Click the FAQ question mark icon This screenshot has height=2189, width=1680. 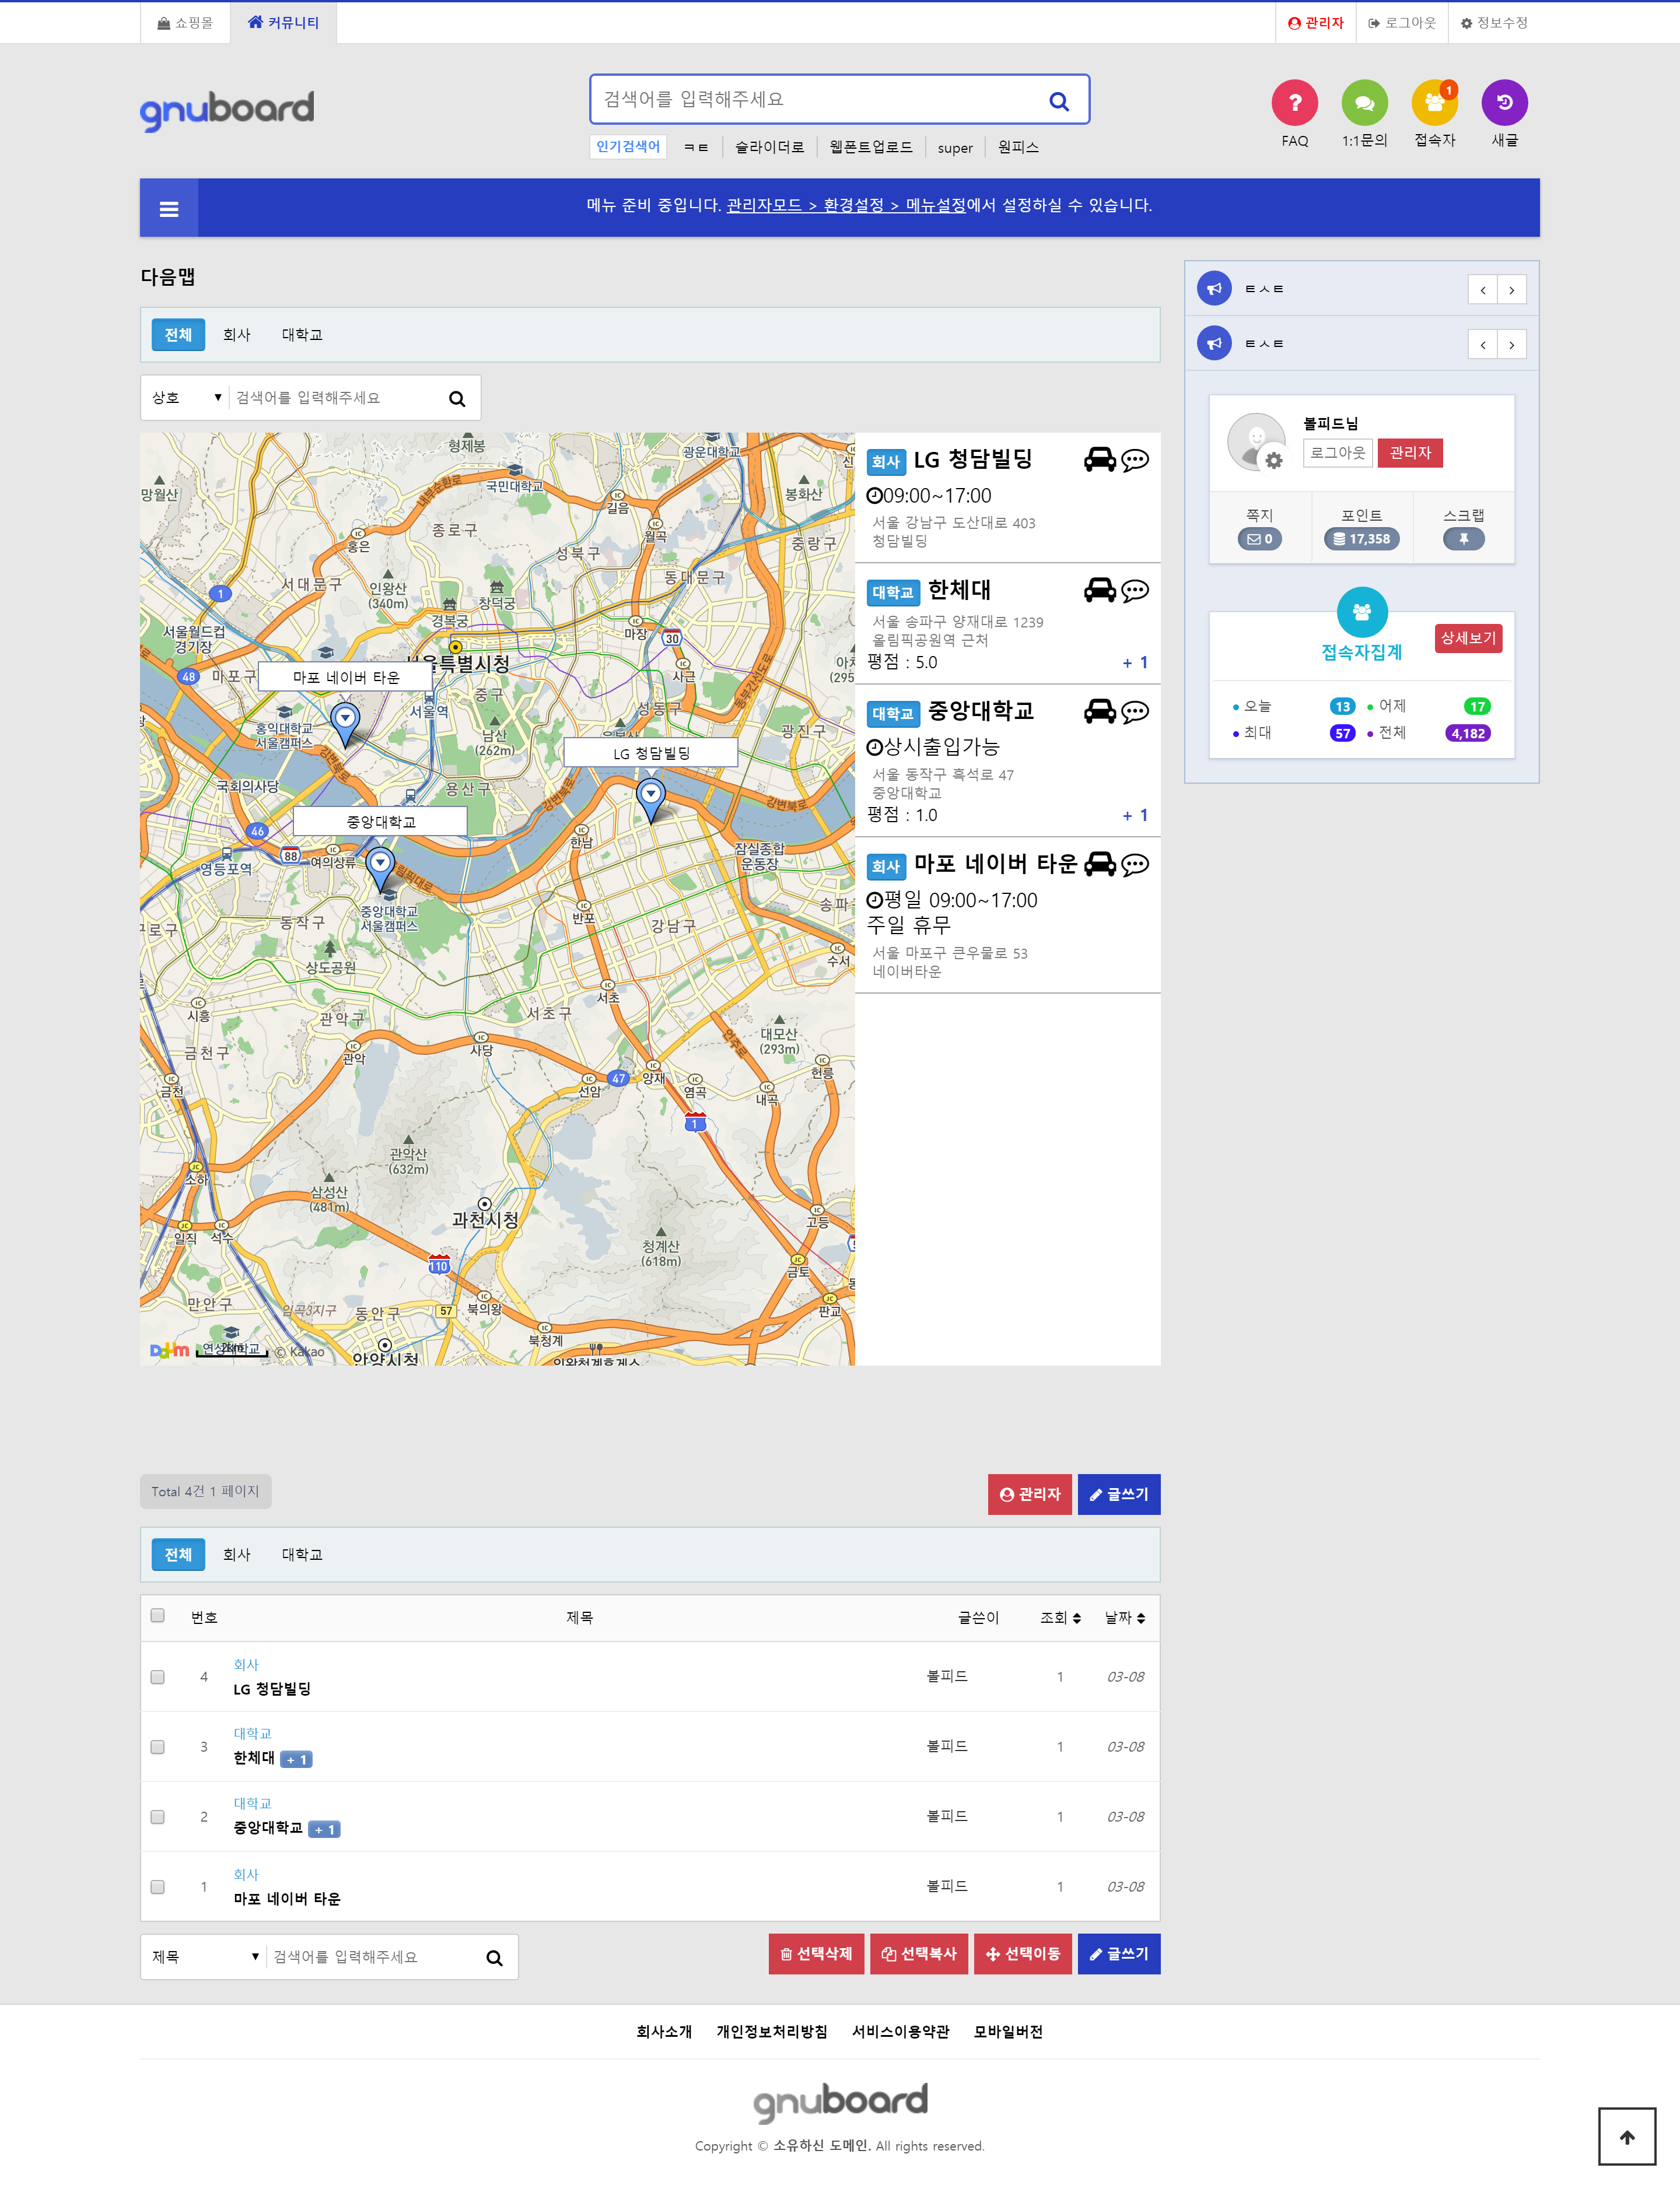(1294, 102)
